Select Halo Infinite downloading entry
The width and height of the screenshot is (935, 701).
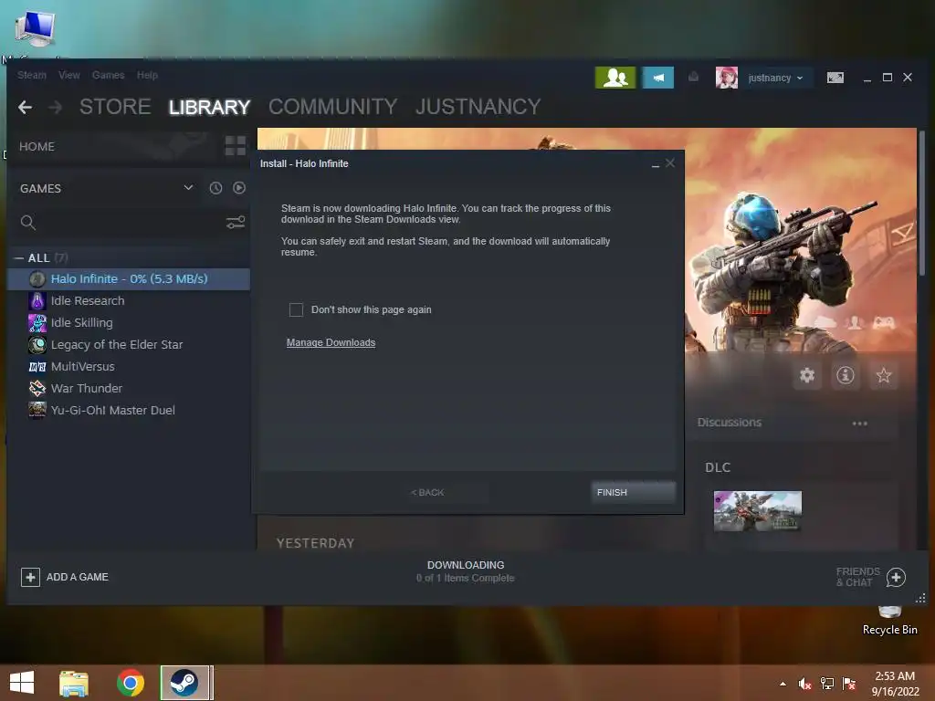(129, 279)
